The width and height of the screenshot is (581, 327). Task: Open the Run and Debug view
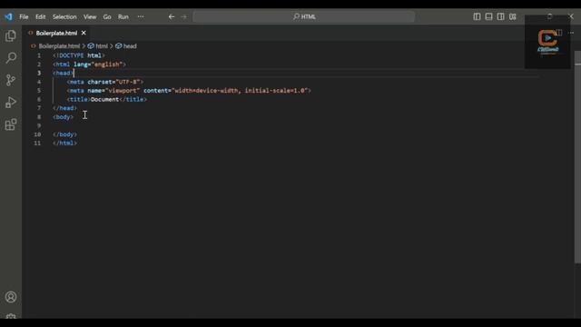coord(11,103)
